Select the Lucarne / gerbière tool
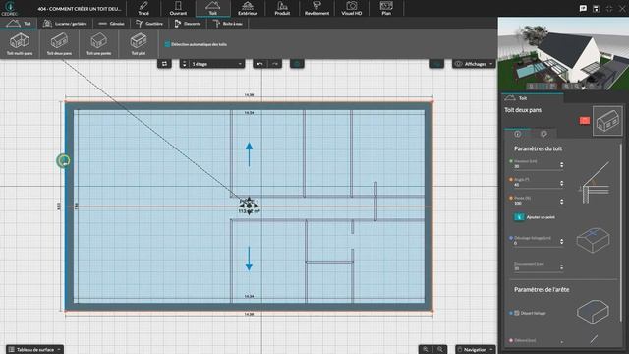The image size is (629, 354). click(65, 24)
